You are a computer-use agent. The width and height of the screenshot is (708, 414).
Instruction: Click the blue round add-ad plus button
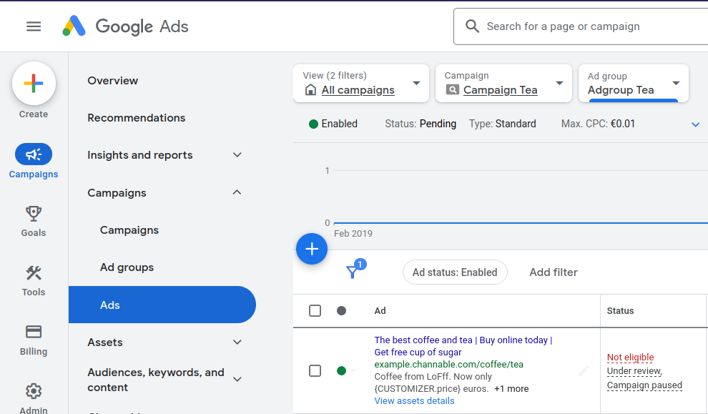pos(312,249)
